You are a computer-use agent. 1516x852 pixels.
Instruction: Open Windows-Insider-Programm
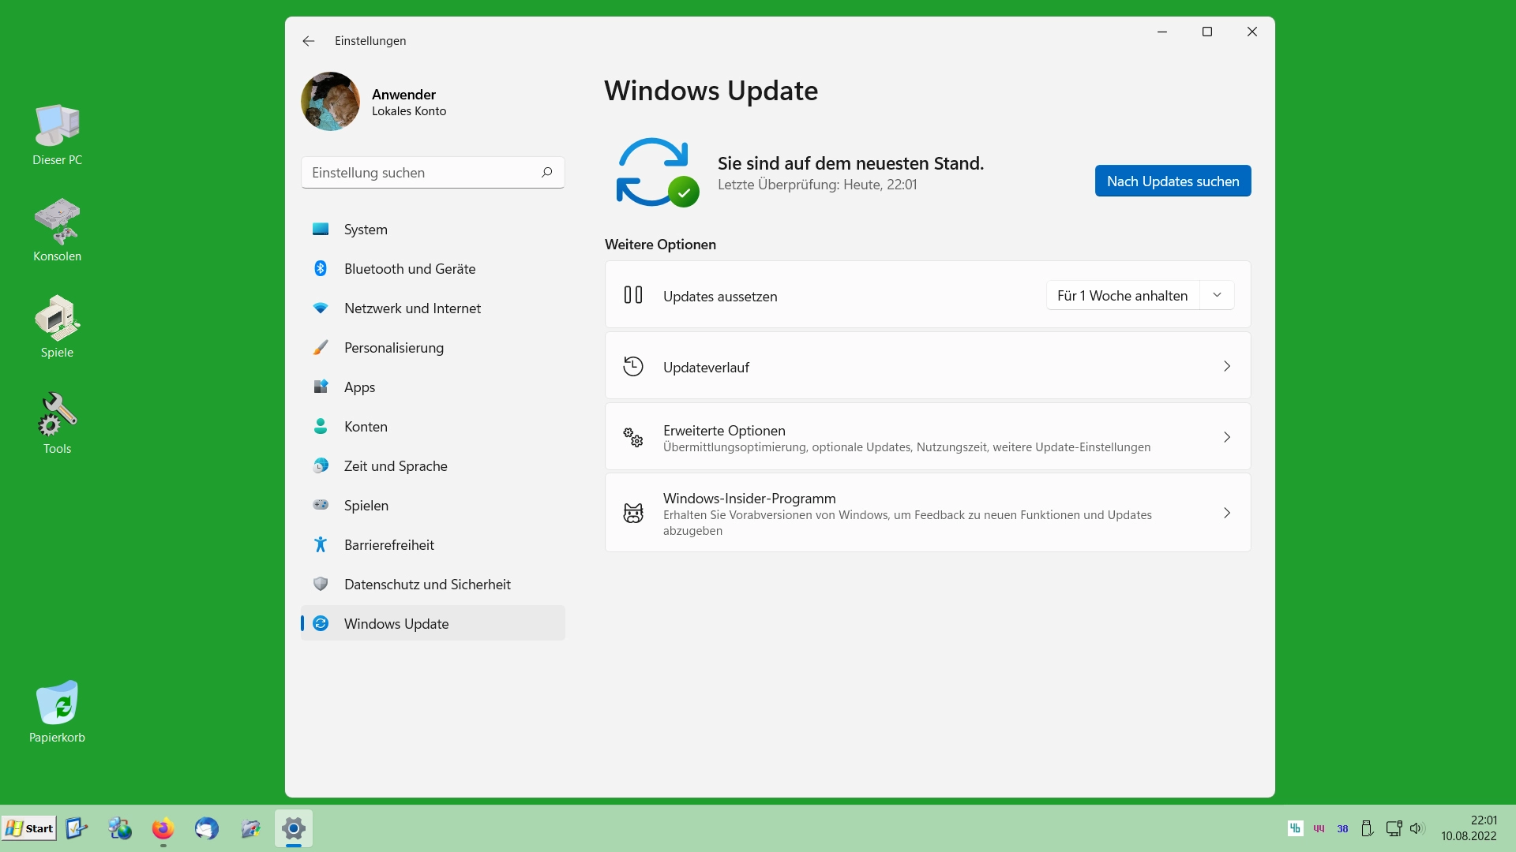pos(928,513)
